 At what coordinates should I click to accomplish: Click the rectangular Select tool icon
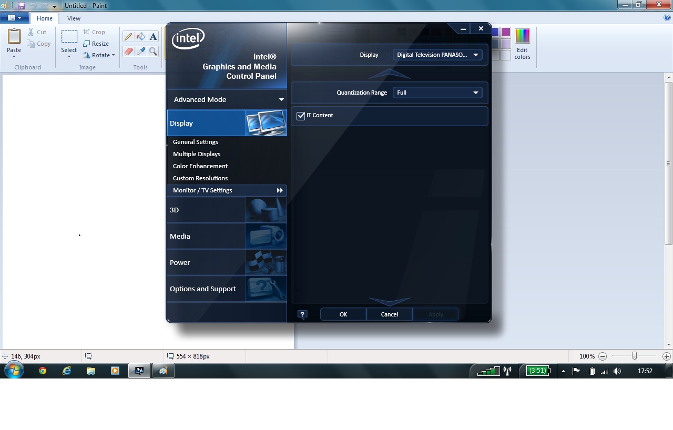[69, 37]
